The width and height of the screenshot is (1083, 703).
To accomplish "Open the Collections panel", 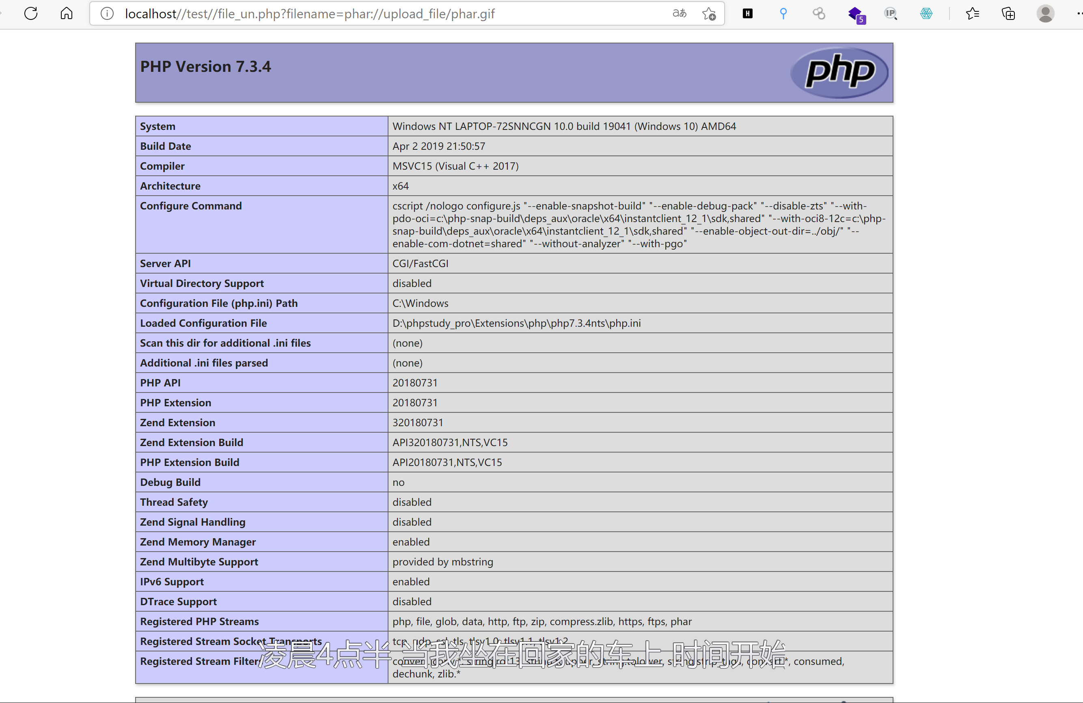I will (1008, 14).
